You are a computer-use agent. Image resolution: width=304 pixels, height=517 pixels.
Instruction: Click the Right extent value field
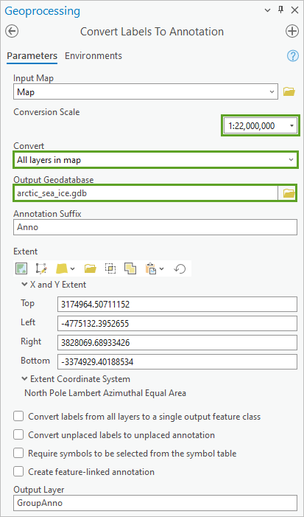point(177,343)
